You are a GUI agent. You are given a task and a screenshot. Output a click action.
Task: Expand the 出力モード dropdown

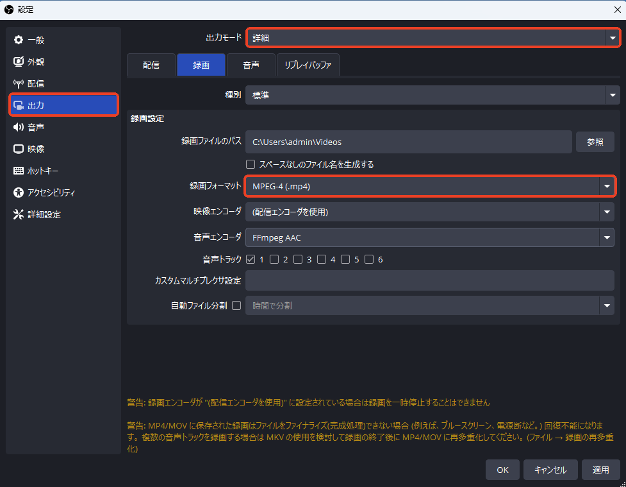(433, 38)
